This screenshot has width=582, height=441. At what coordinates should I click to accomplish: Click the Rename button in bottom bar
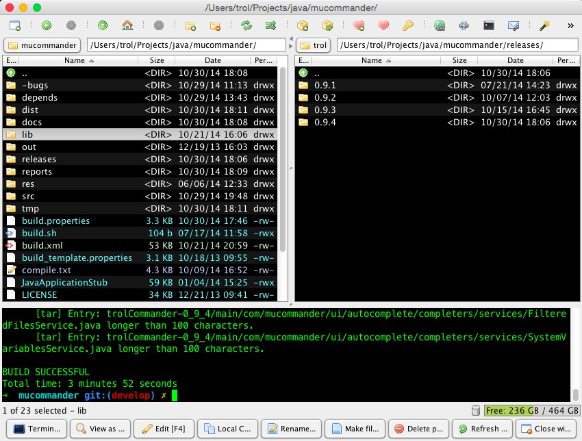pyautogui.click(x=290, y=429)
